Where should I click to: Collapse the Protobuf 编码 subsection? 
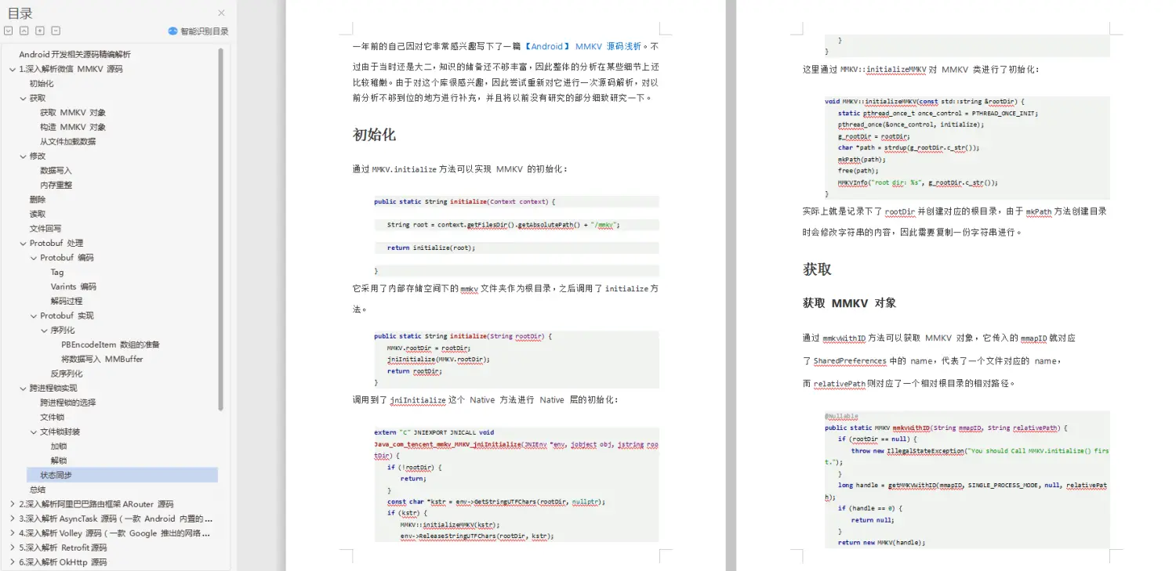pyautogui.click(x=34, y=258)
